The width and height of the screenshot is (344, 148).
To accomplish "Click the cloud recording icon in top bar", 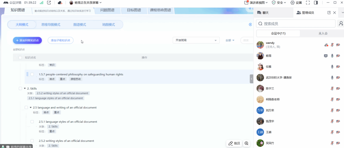I will [60, 3].
